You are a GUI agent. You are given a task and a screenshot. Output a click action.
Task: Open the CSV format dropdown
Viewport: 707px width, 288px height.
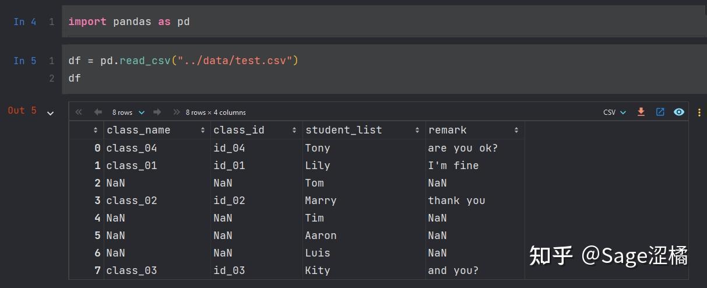click(x=614, y=112)
